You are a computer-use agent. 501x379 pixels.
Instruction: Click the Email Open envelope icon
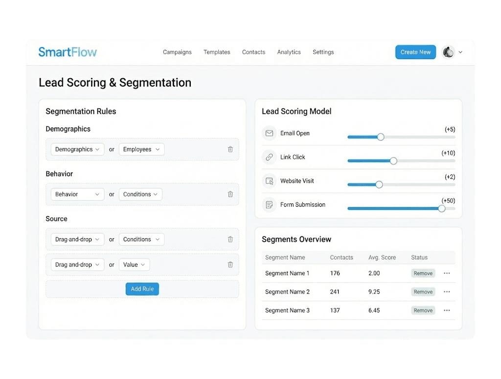point(269,133)
